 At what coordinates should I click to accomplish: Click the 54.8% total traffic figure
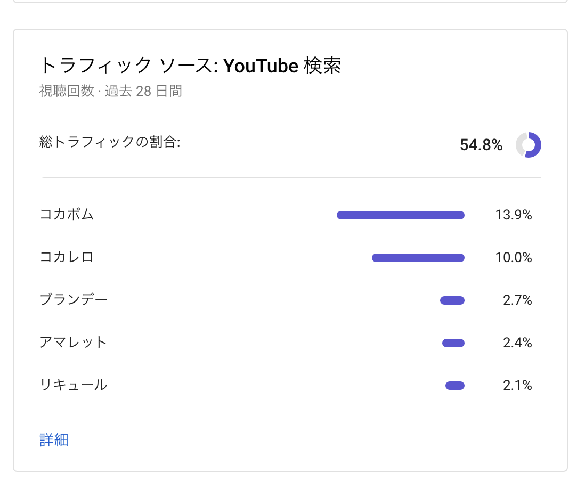pos(481,145)
